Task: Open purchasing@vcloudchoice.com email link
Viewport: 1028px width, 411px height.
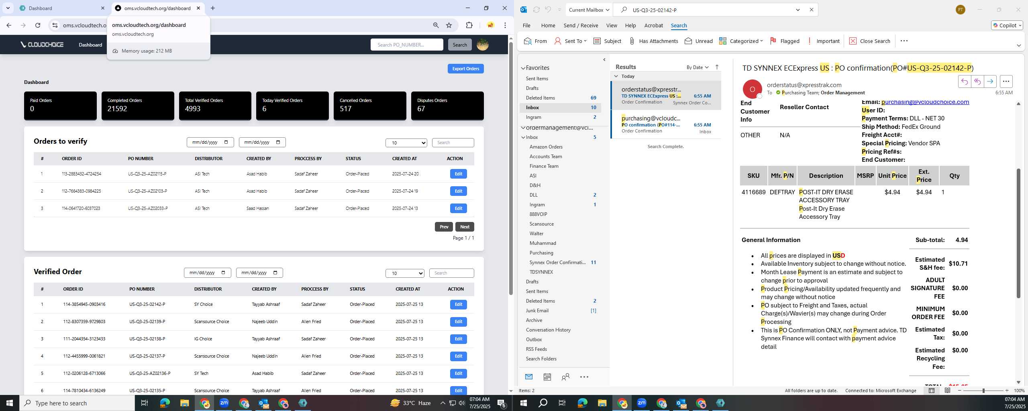Action: [925, 102]
